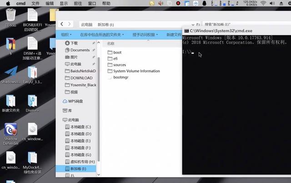This screenshot has width=291, height=183.
Task: Select 库 in the navigation sidebar
Action: 67,111
